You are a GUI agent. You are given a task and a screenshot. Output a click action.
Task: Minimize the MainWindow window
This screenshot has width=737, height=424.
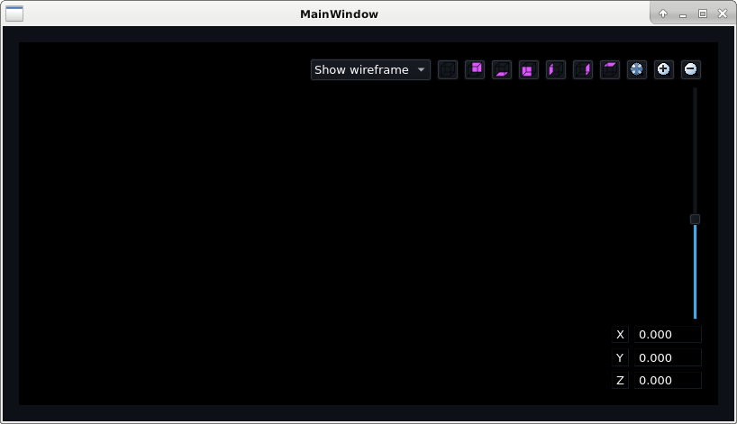[x=683, y=14]
